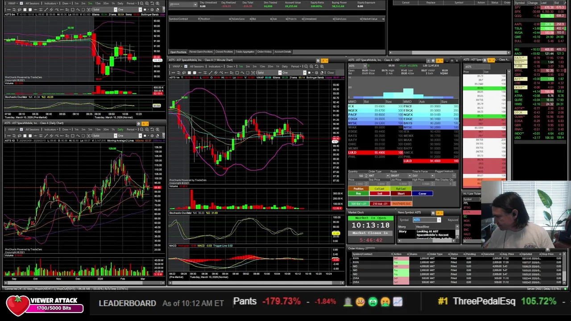Open VWAP dropdown on 1 Minute Chart
The width and height of the screenshot is (571, 321).
pos(177,66)
